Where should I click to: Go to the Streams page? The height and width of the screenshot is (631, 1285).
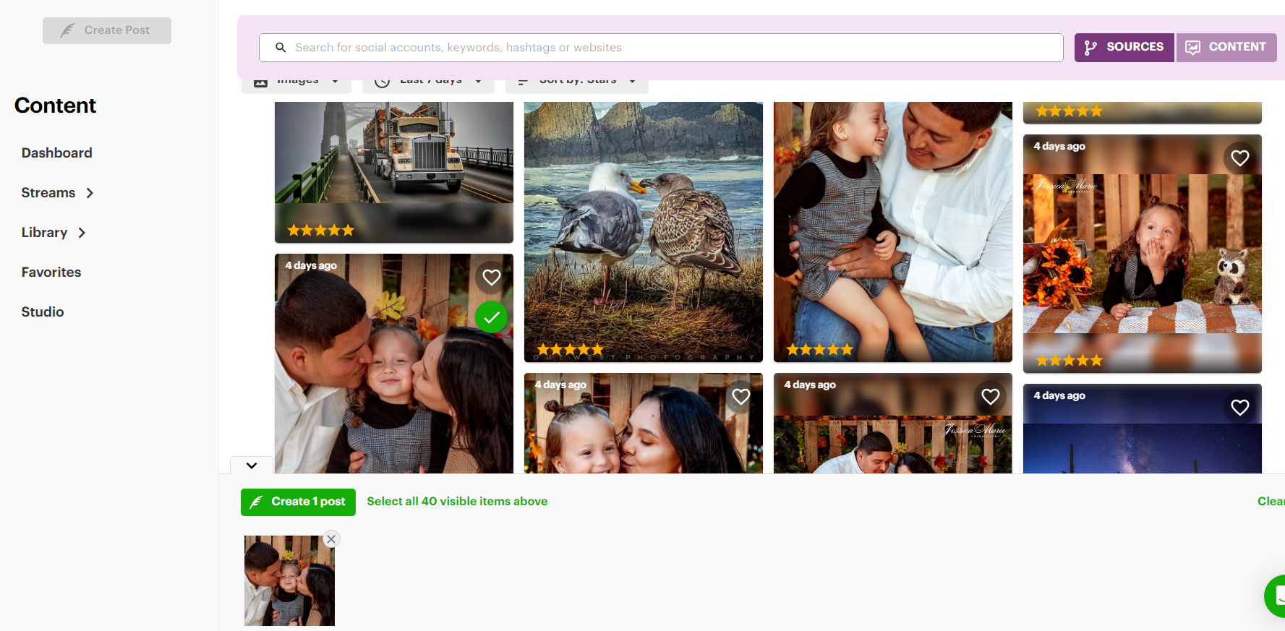pyautogui.click(x=48, y=193)
